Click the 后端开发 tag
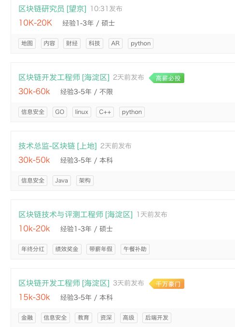This screenshot has width=235, height=327. 157,318
